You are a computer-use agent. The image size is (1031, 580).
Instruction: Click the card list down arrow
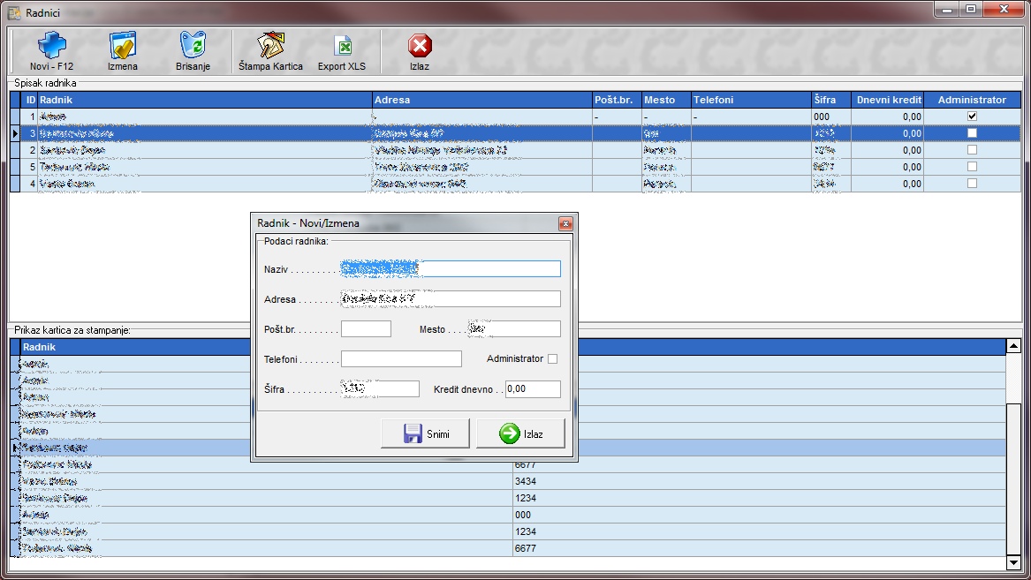[1013, 562]
